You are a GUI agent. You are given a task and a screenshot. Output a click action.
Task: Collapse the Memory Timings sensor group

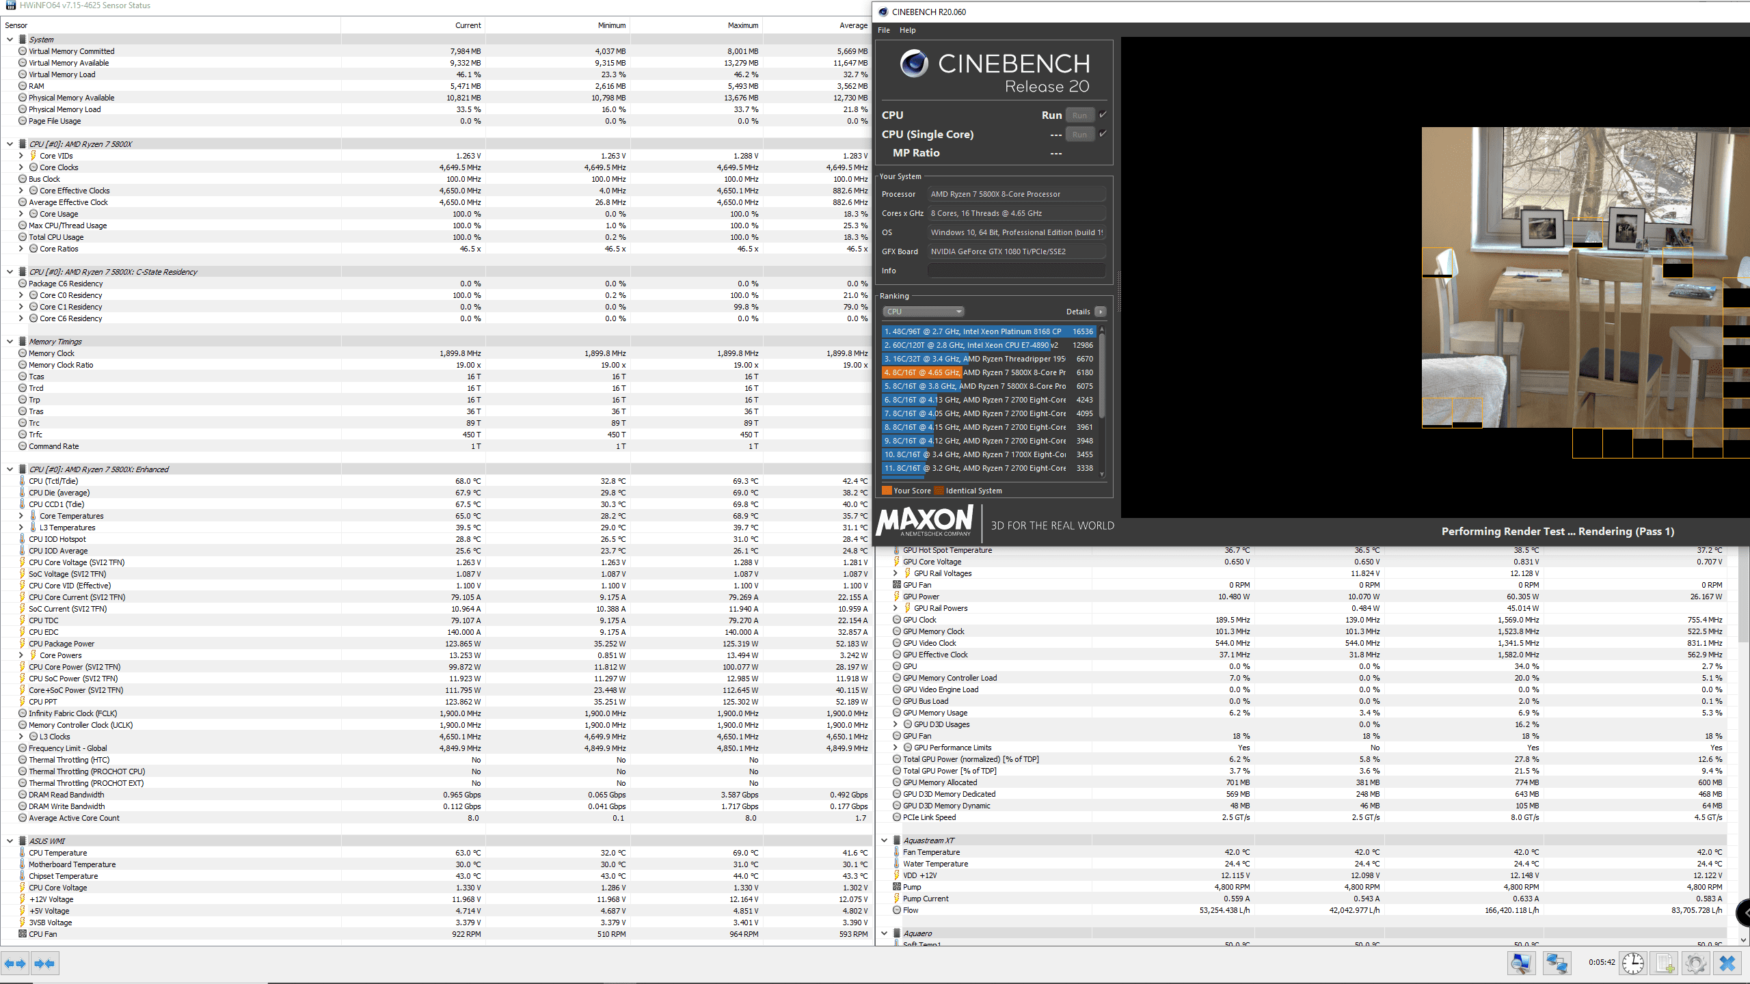(x=10, y=342)
